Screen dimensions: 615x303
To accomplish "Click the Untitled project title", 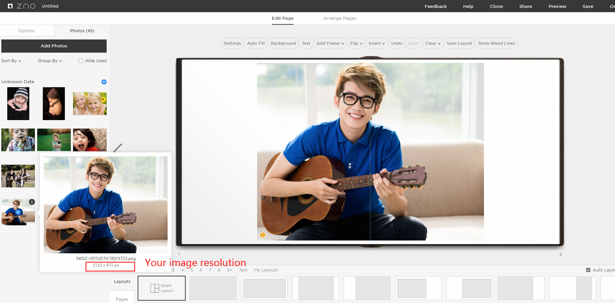I will tap(50, 6).
